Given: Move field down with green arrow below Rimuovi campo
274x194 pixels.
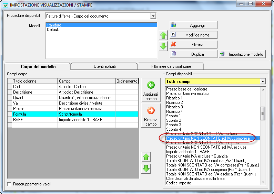Looking at the screenshot, I should point(146,169).
